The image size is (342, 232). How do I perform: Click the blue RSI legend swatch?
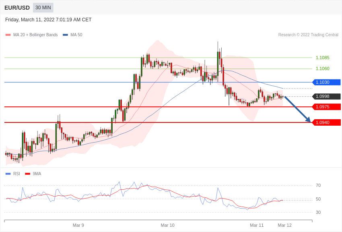[8, 174]
